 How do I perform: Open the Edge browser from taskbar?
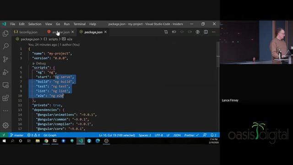point(98,141)
